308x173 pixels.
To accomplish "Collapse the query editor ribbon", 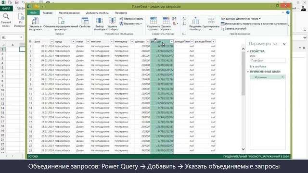I will (283, 12).
